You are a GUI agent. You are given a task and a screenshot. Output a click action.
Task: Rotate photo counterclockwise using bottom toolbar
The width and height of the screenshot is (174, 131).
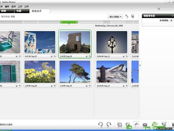tap(100, 124)
